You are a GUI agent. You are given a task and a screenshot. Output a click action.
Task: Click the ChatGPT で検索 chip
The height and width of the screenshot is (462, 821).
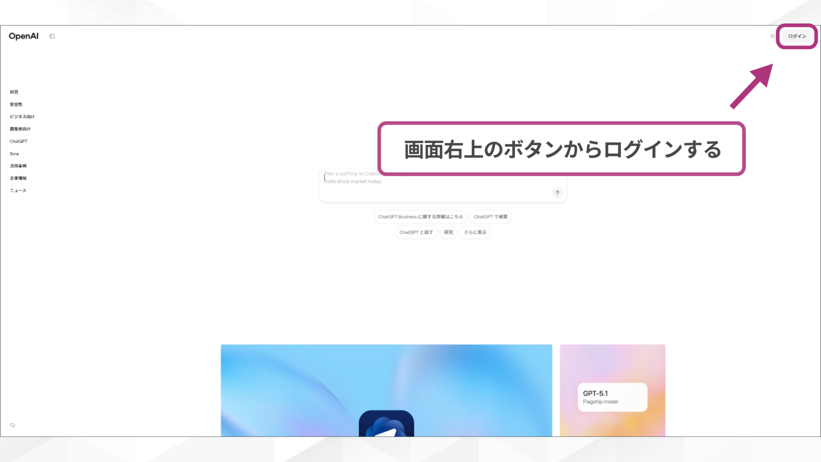490,216
